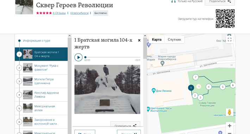This screenshot has width=250, height=134.
Task: Play the audio for Братская могила
Action: pos(79,57)
